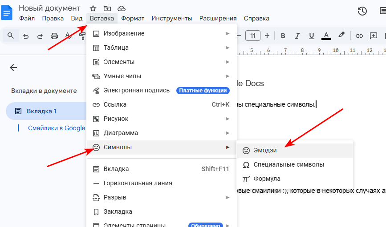
Task: Check the cloud save status icon
Action: point(122,8)
